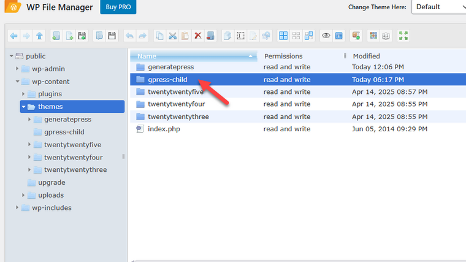The width and height of the screenshot is (466, 262).
Task: Select the twentytwentythree row in file list
Action: [x=298, y=117]
